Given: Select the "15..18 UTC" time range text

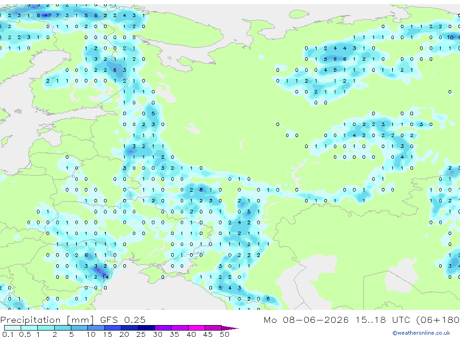Looking at the screenshot, I should 383,320.
